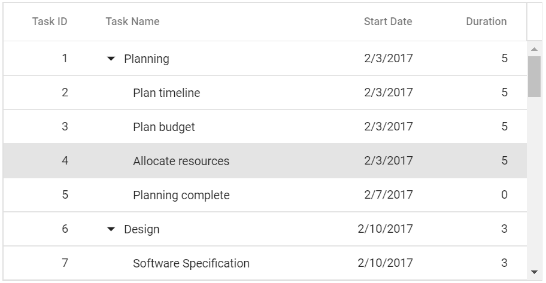Collapse the Planning parent row

pos(111,59)
